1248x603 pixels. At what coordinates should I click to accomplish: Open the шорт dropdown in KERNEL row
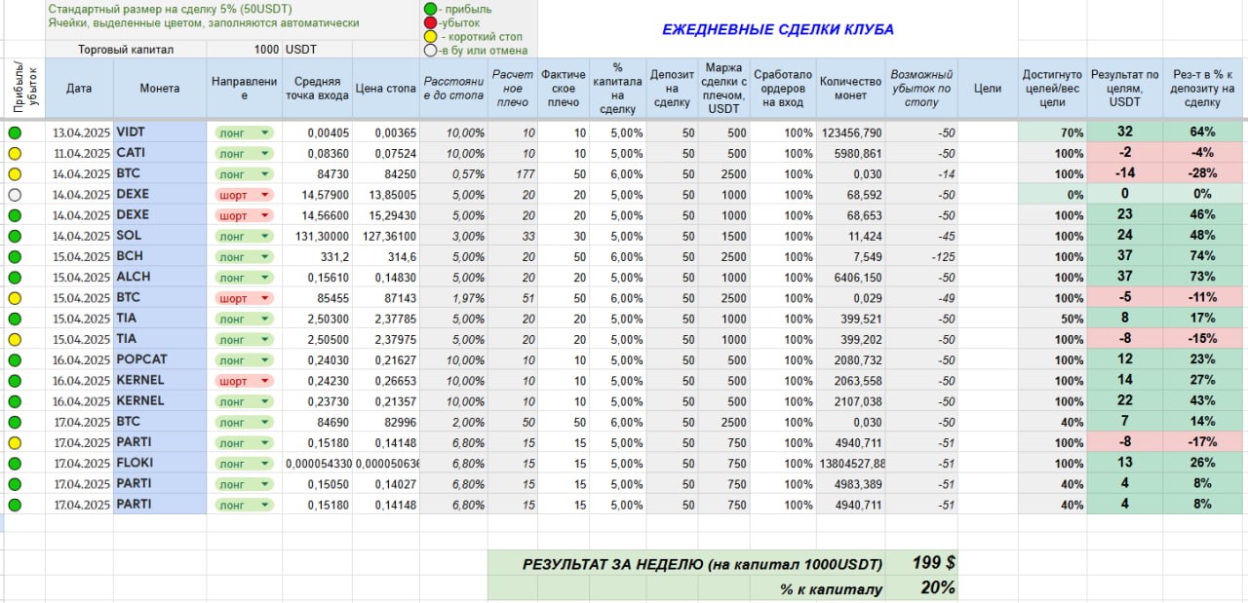click(x=263, y=381)
